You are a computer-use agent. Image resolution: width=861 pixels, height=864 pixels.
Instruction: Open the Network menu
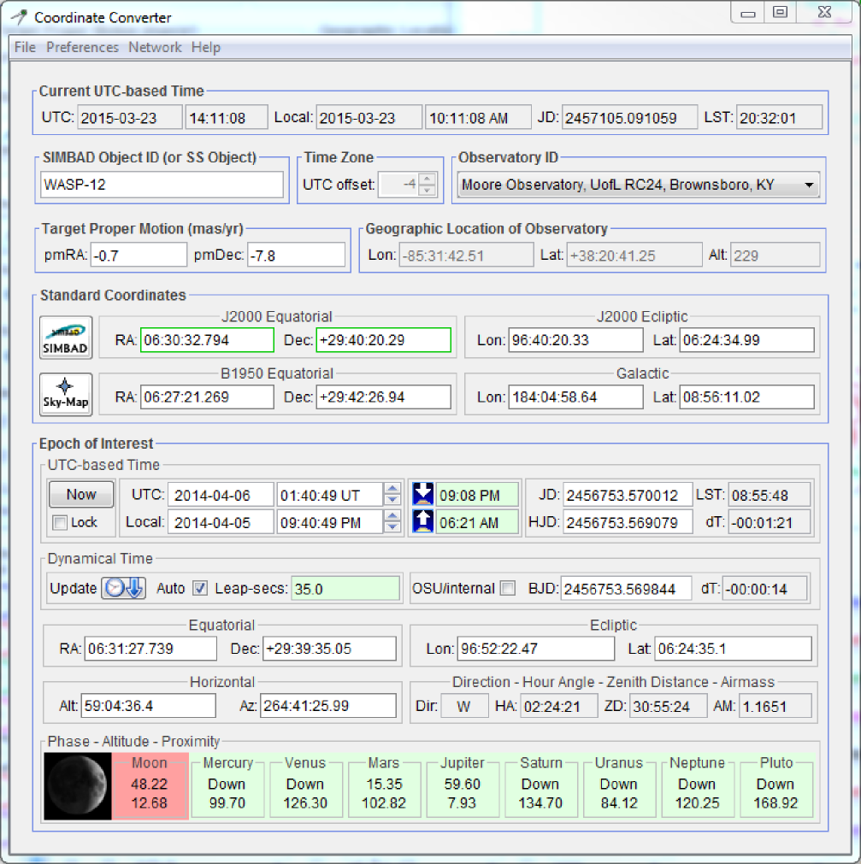pos(155,47)
